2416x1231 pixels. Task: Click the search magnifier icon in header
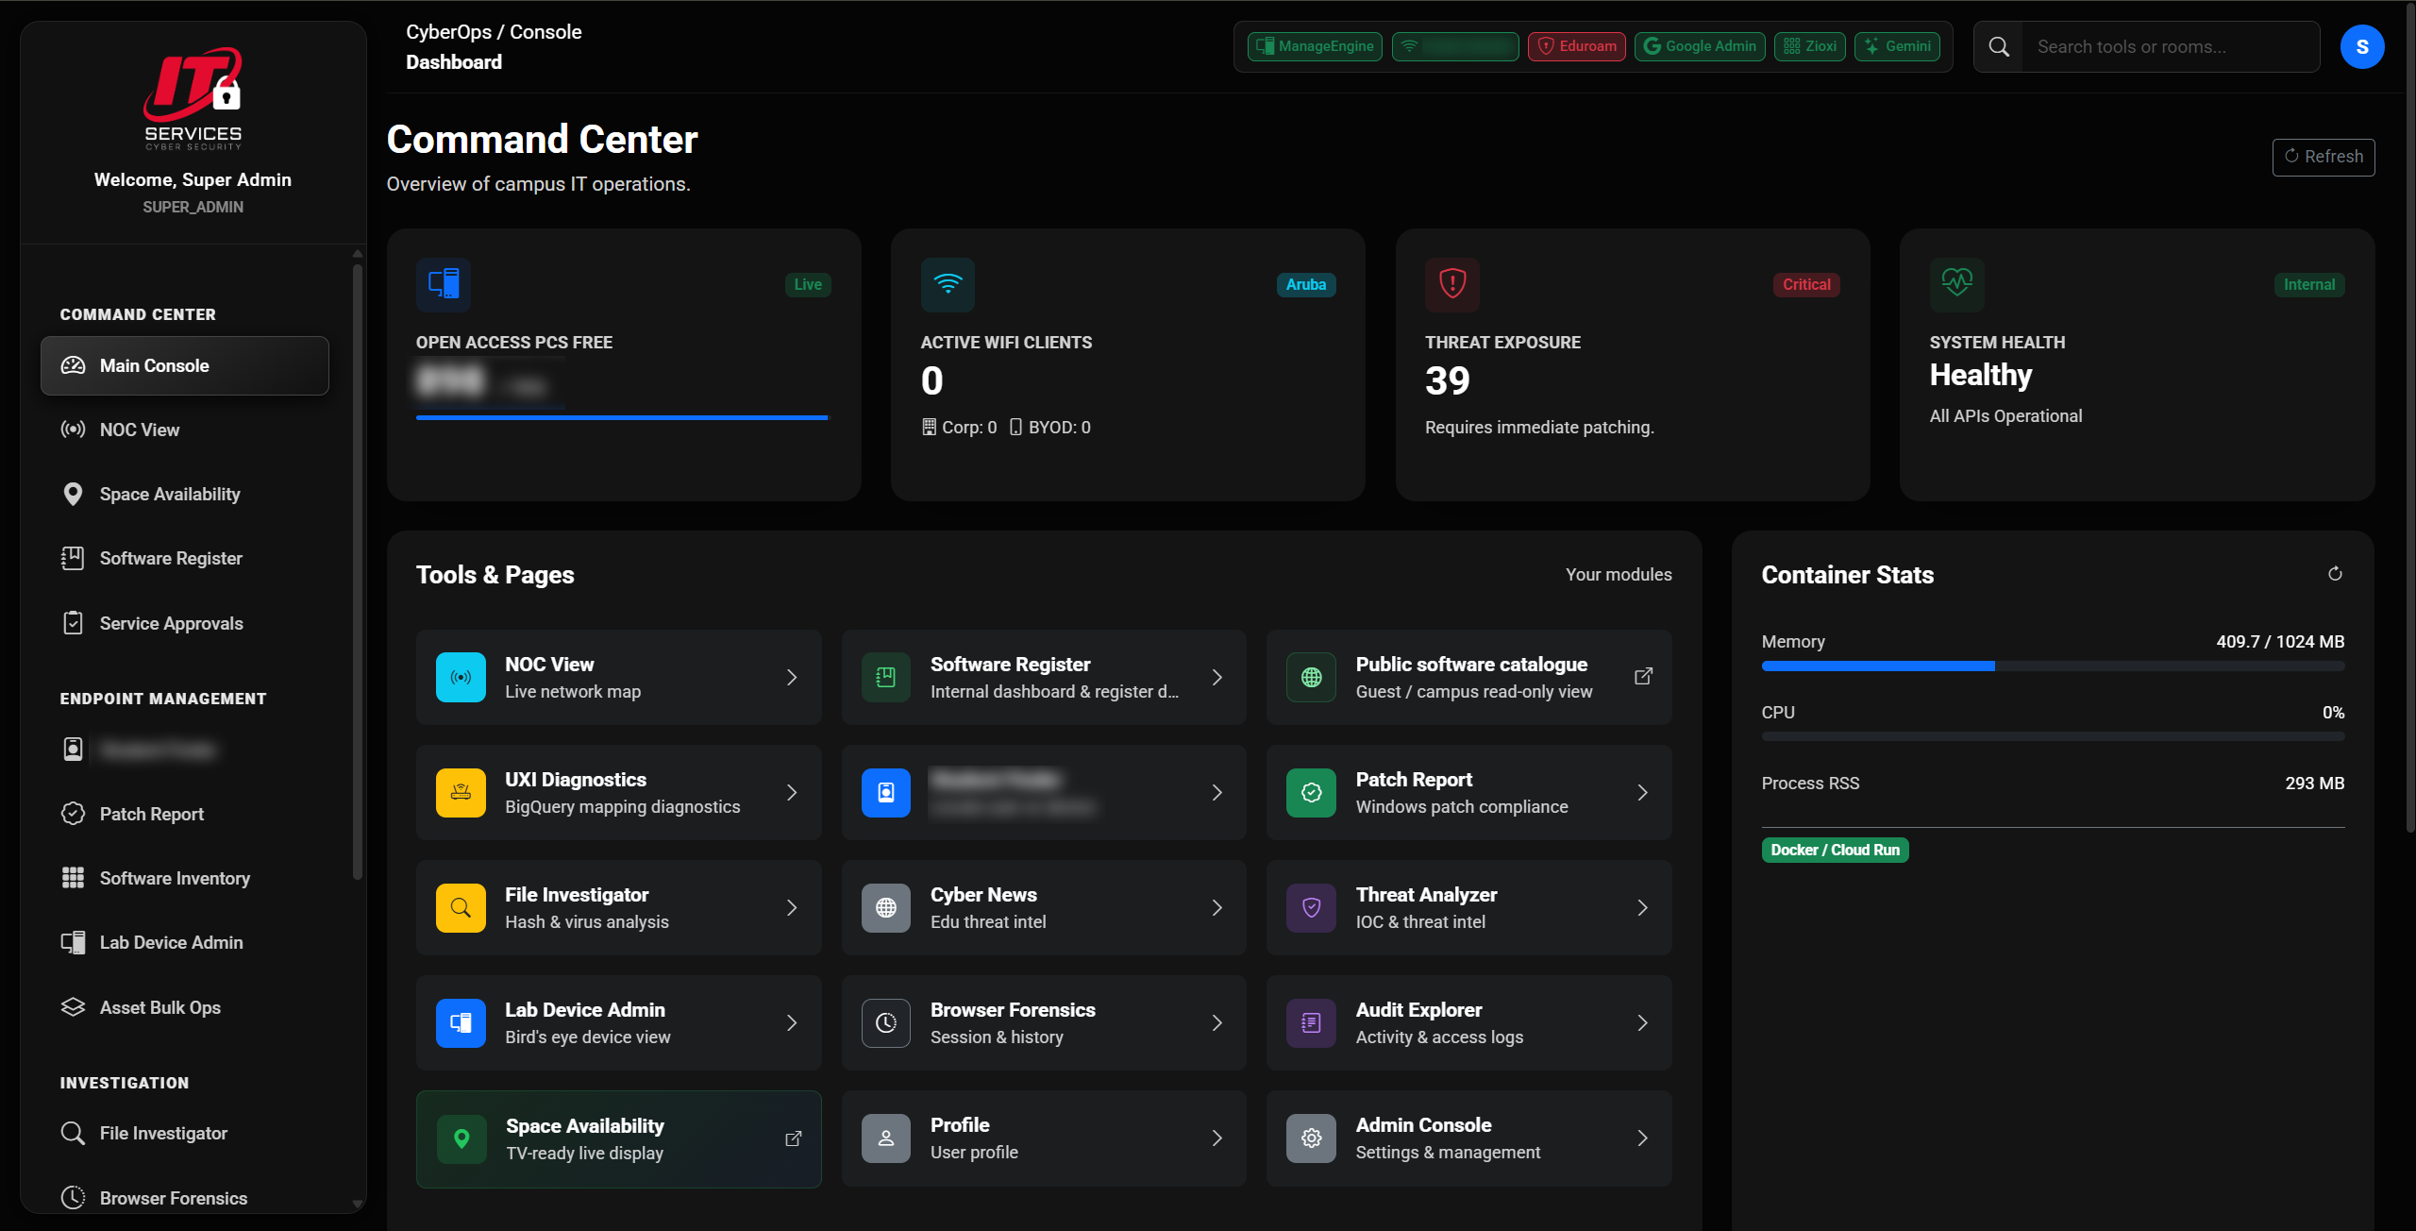coord(1998,46)
